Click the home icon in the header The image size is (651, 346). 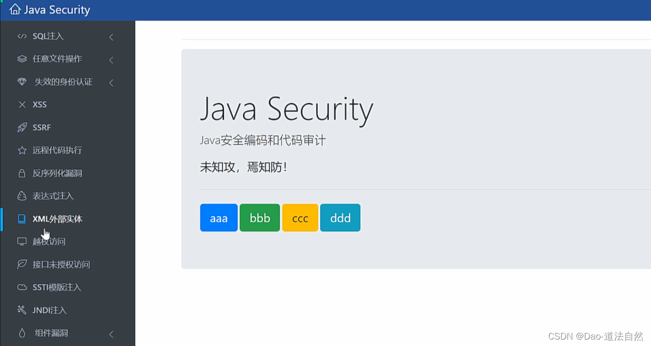[15, 9]
